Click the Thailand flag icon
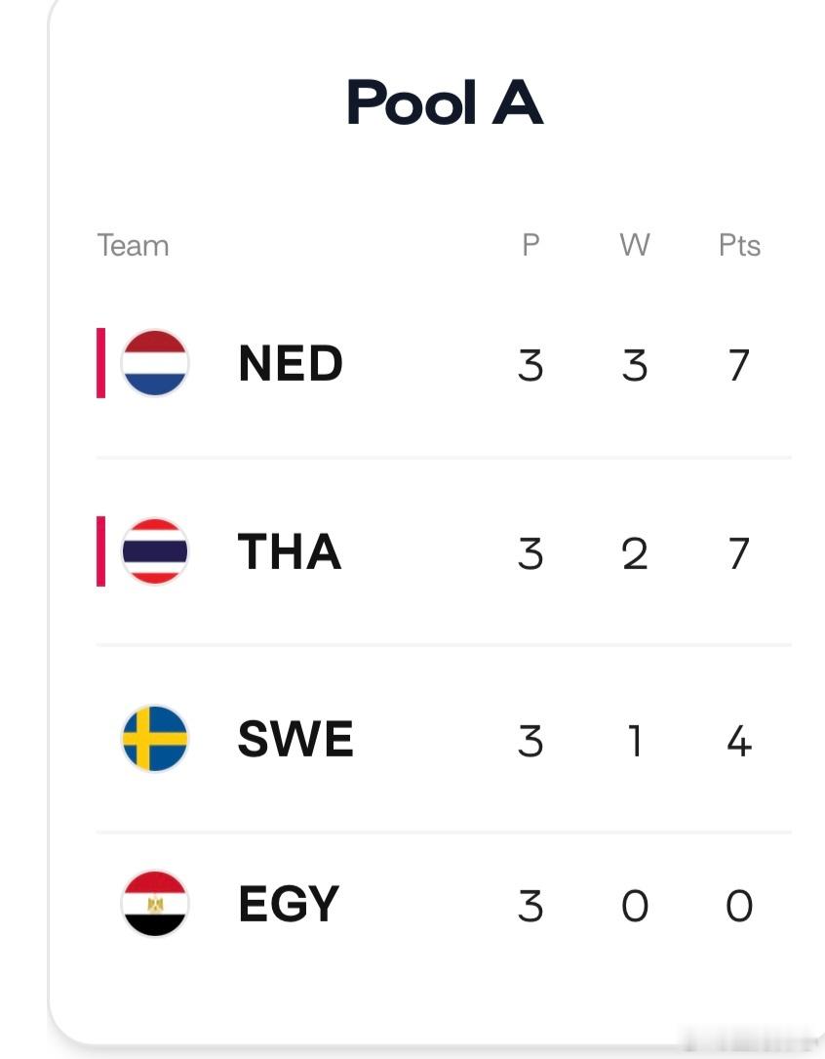 pos(154,551)
